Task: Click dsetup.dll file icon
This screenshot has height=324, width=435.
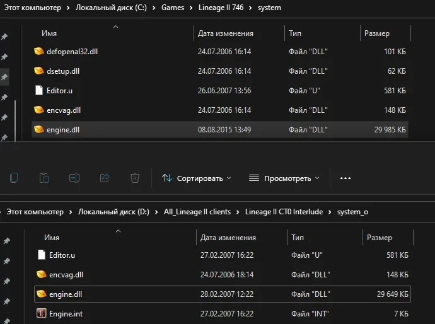Action: click(x=39, y=71)
